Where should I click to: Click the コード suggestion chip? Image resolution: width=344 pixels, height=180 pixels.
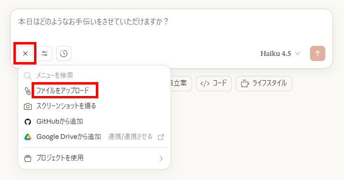[214, 84]
